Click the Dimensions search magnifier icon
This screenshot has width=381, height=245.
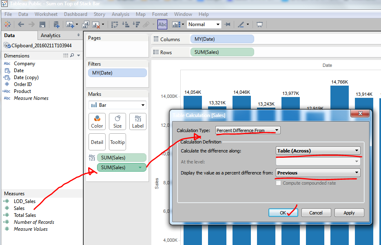click(72, 55)
